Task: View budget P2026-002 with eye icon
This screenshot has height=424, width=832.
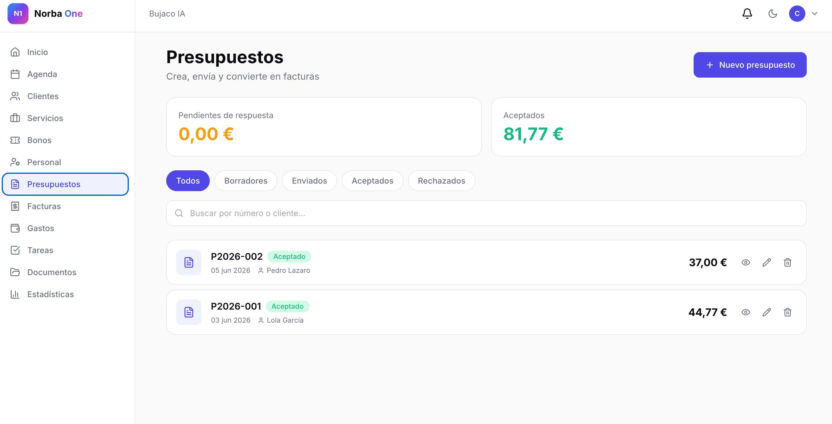Action: click(x=746, y=262)
